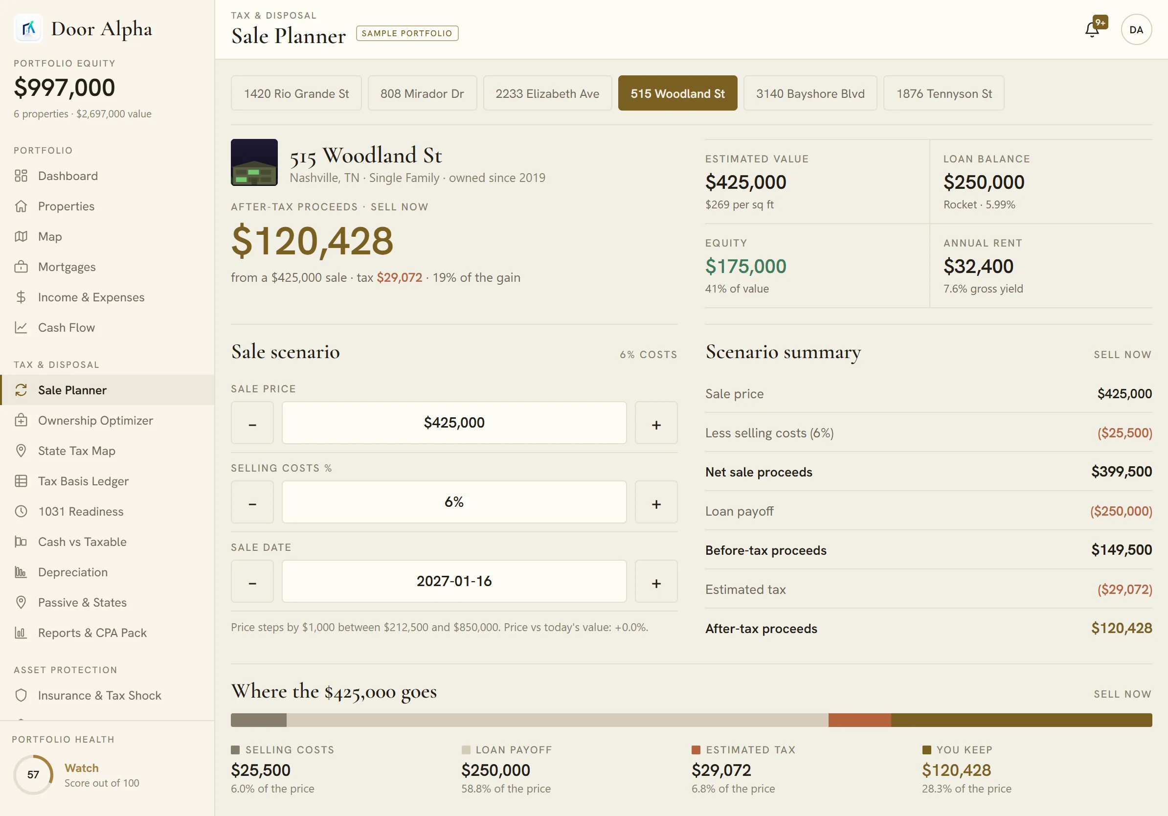Open the 3140 Bayshore Blvd tab
This screenshot has width=1168, height=816.
[810, 93]
